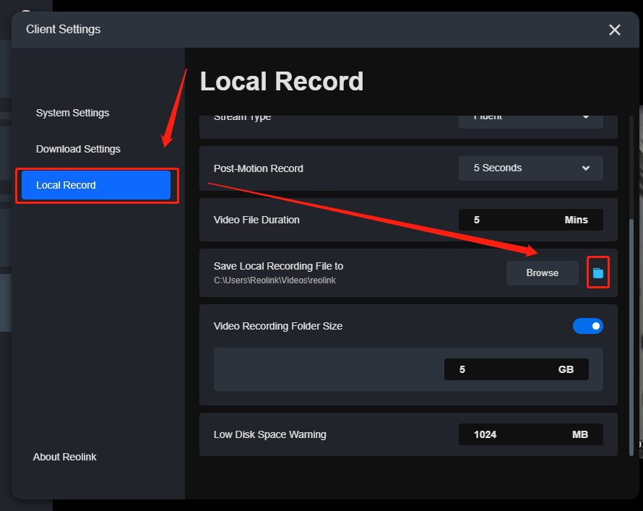The height and width of the screenshot is (511, 643).
Task: Open About Reolink page
Action: [x=65, y=457]
